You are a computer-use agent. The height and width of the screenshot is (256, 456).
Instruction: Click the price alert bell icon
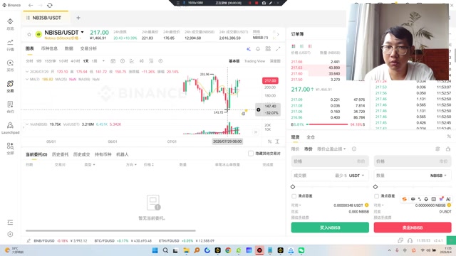[x=258, y=49]
